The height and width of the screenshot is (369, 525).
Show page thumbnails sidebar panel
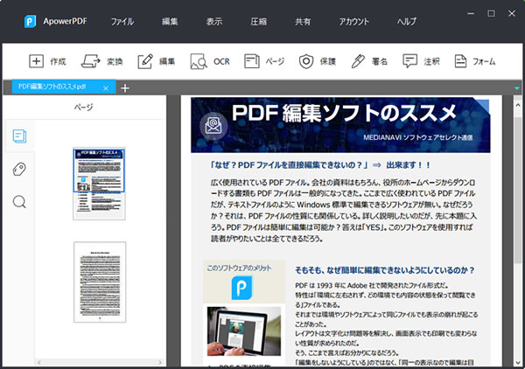click(x=19, y=136)
